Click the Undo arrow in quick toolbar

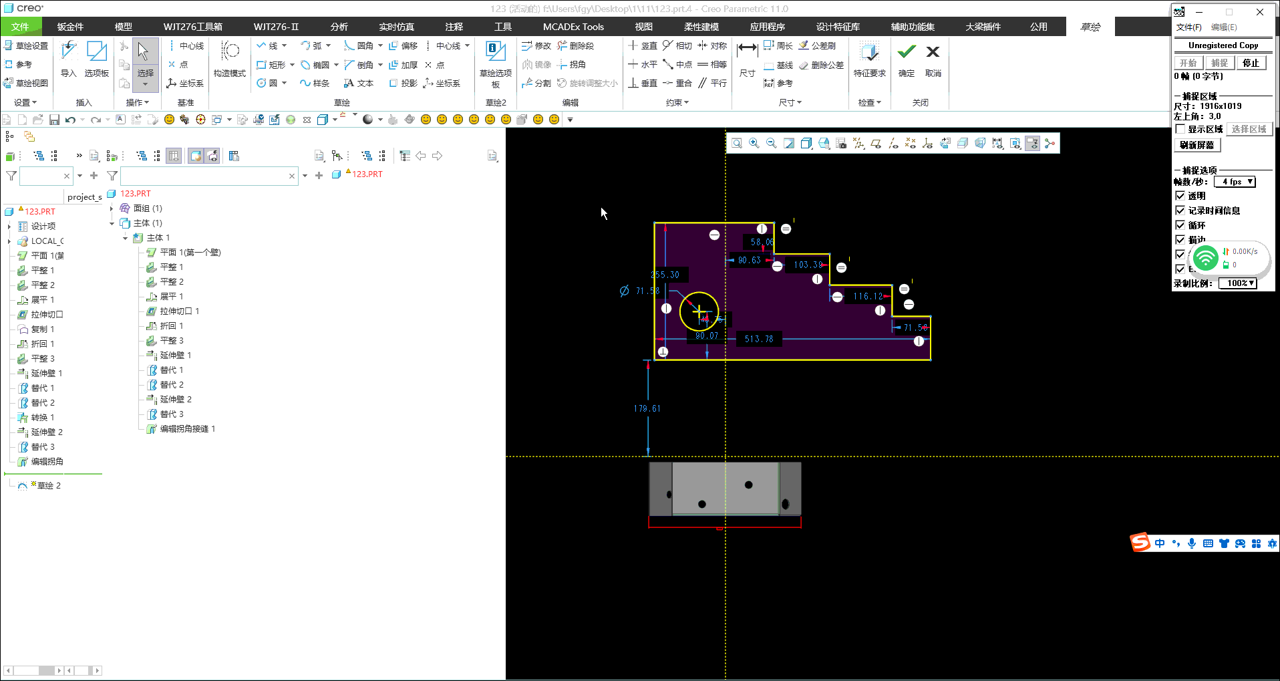[x=70, y=120]
